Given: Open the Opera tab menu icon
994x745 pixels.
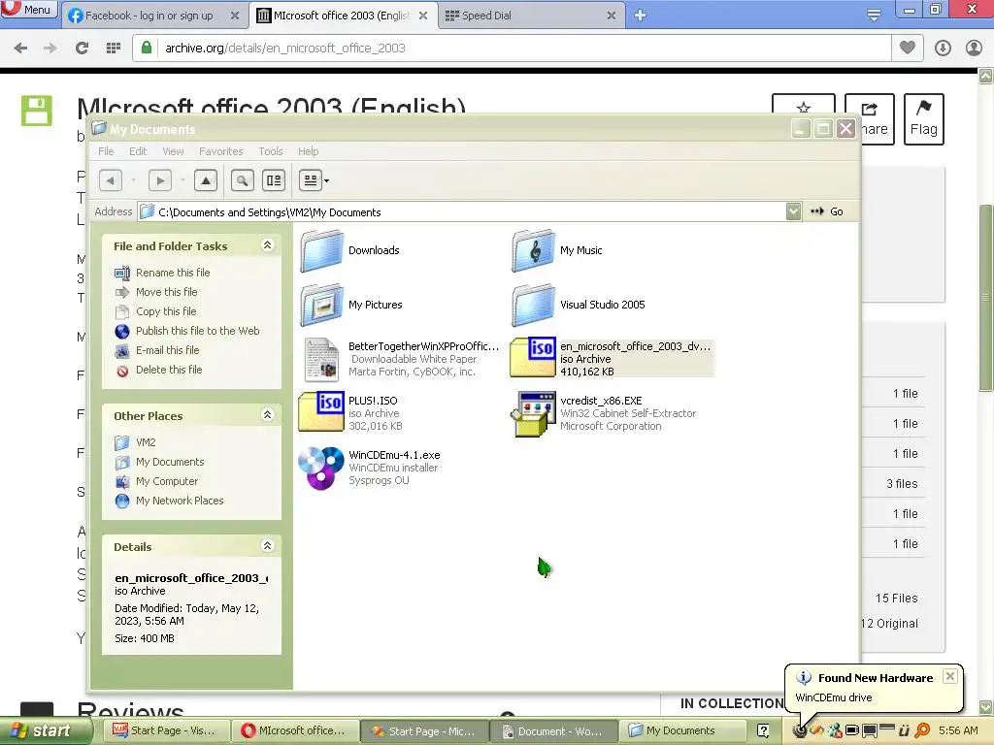Looking at the screenshot, I should point(874,14).
